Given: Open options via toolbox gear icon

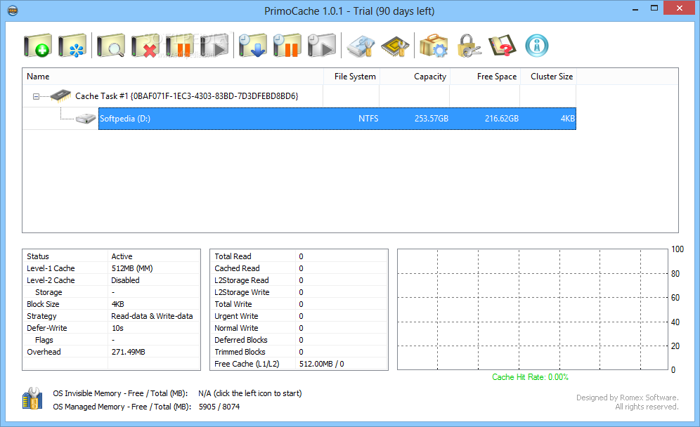Looking at the screenshot, I should [x=434, y=46].
